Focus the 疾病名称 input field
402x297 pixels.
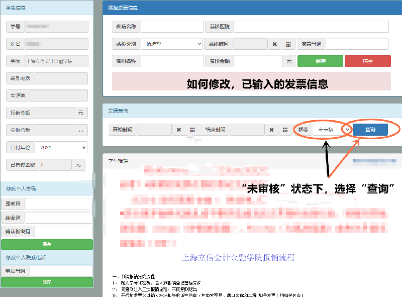(x=171, y=27)
